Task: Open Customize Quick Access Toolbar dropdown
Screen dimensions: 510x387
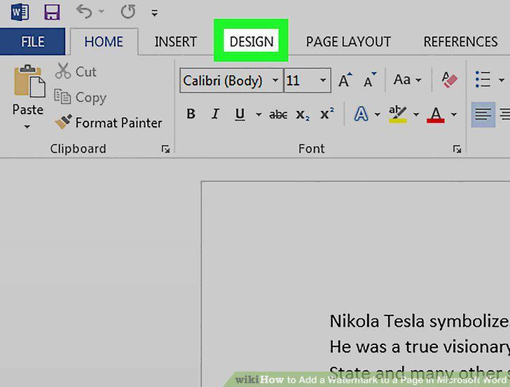Action: coord(155,13)
